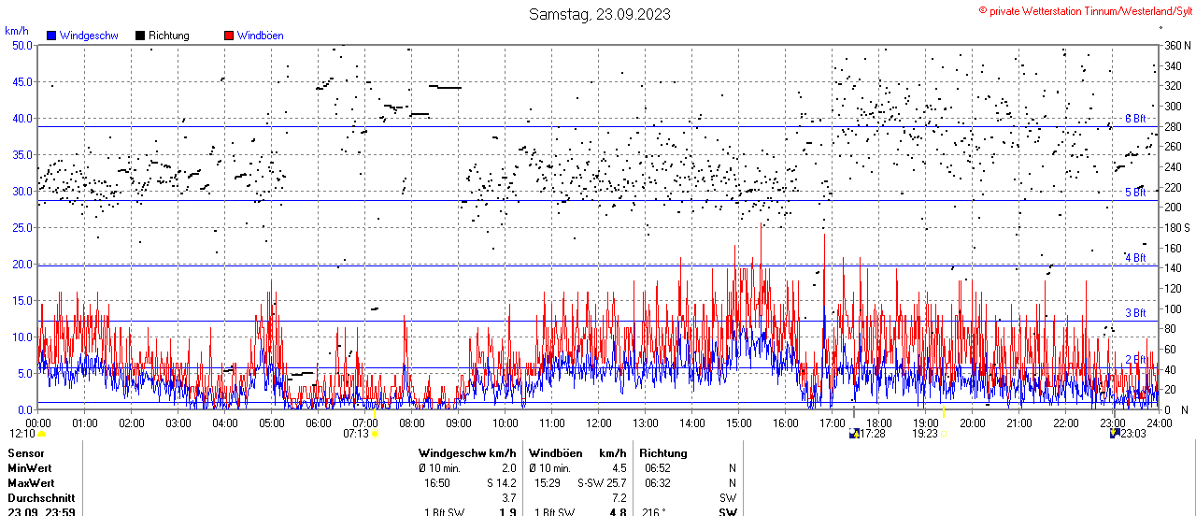The height and width of the screenshot is (516, 1196).
Task: Click the '24:00' time axis label
Action: [x=1159, y=423]
